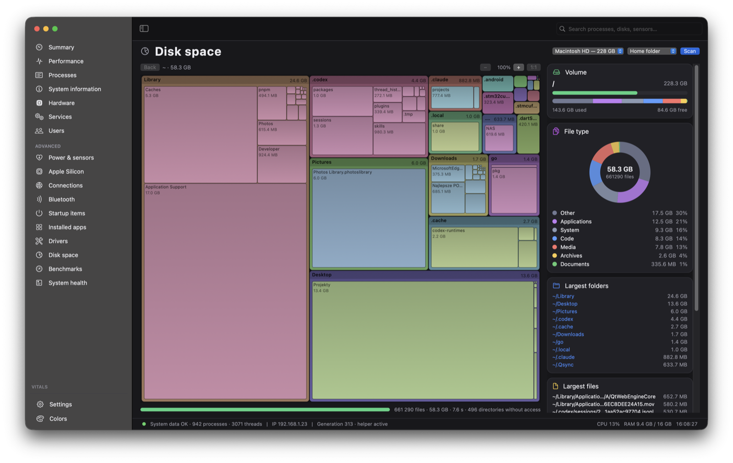This screenshot has width=733, height=463.
Task: Select the codex-runtimes treemap block
Action: (x=474, y=247)
